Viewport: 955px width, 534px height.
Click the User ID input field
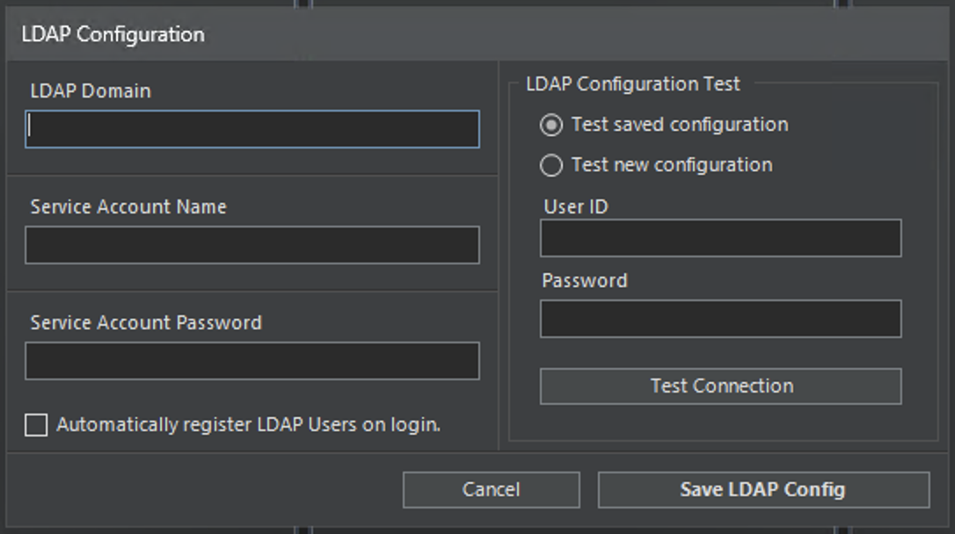[x=720, y=238]
